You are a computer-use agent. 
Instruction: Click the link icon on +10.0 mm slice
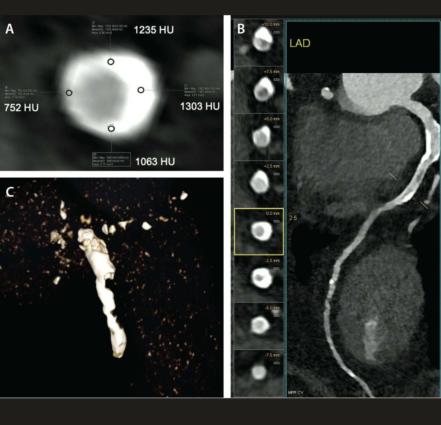tap(276, 32)
